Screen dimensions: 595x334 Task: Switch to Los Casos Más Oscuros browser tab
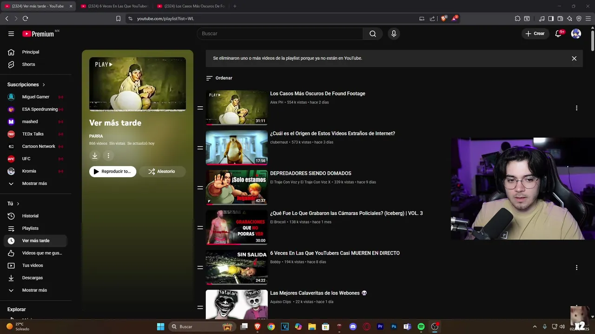191,6
